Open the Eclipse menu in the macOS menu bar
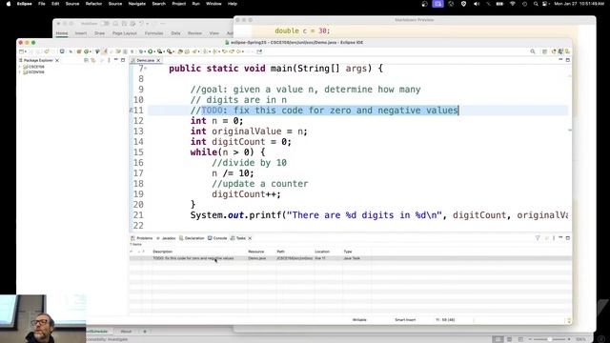This screenshot has width=610, height=343. click(x=24, y=4)
